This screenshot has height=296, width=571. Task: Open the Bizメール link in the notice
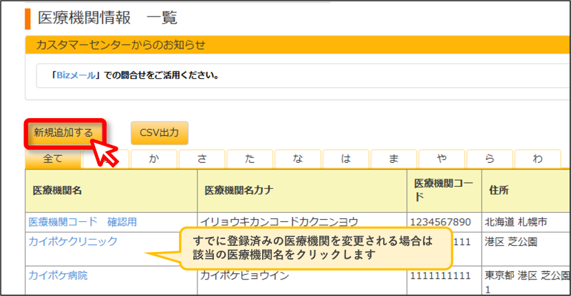pyautogui.click(x=76, y=76)
